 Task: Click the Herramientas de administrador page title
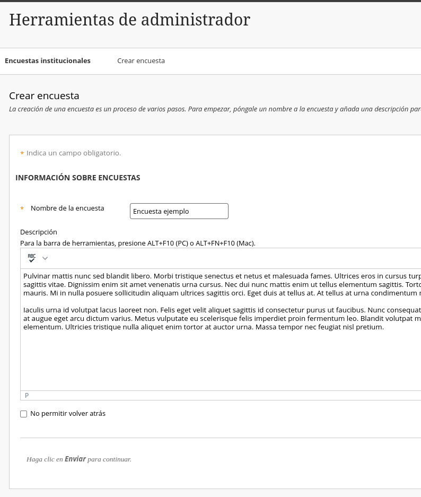(129, 20)
